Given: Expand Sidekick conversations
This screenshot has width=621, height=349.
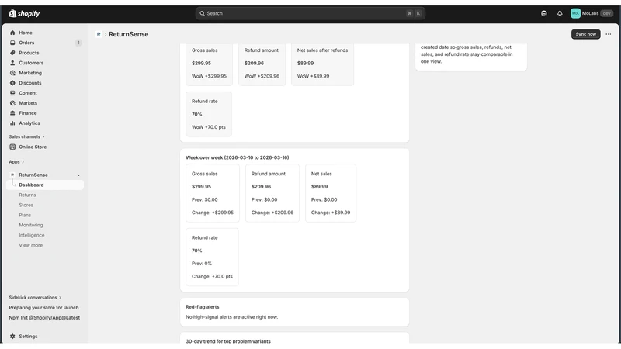Looking at the screenshot, I should pos(35,298).
